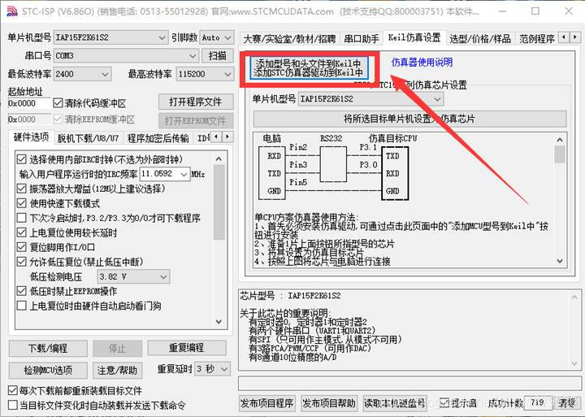Screen dimensions: 585x417
Task: Open 仿真器使用说明 link
Action: (x=422, y=62)
